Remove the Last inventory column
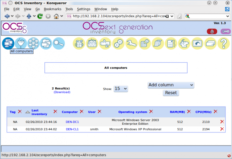This screenshot has width=232, height=159. [55, 112]
